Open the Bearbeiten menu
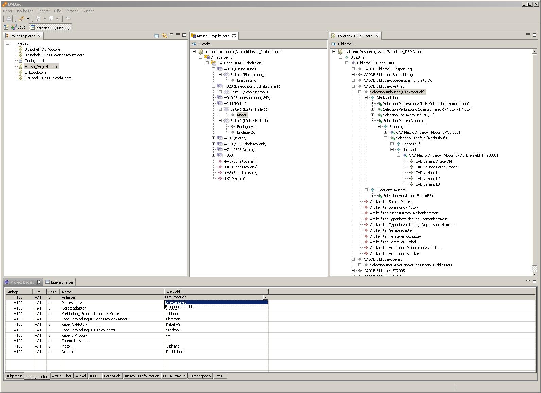 coord(24,11)
